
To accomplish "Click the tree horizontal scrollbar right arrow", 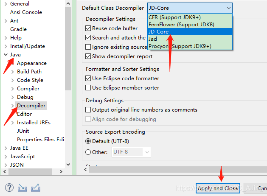I will (x=61, y=172).
